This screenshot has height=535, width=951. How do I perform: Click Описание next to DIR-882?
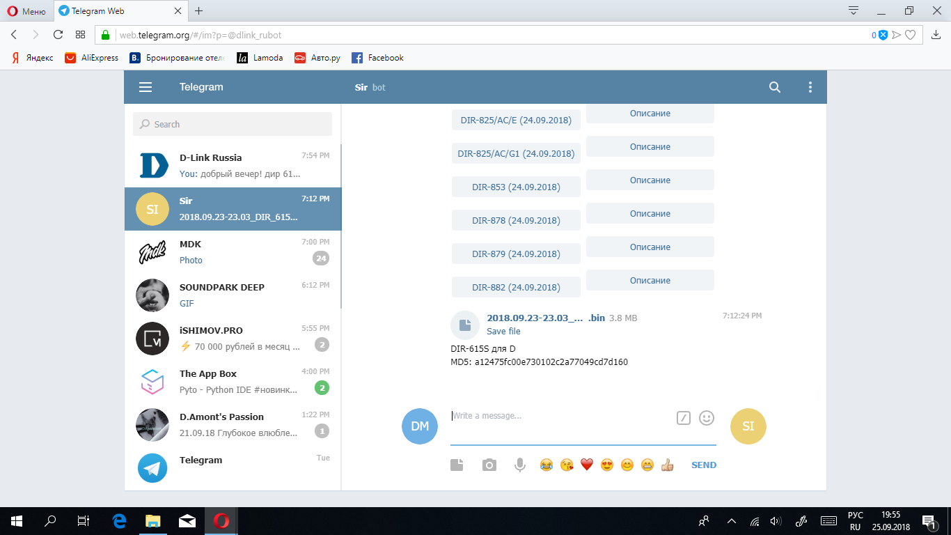click(650, 280)
